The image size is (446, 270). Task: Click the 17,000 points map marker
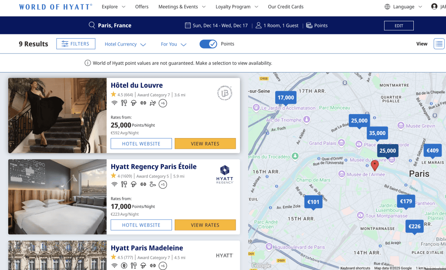tap(286, 98)
